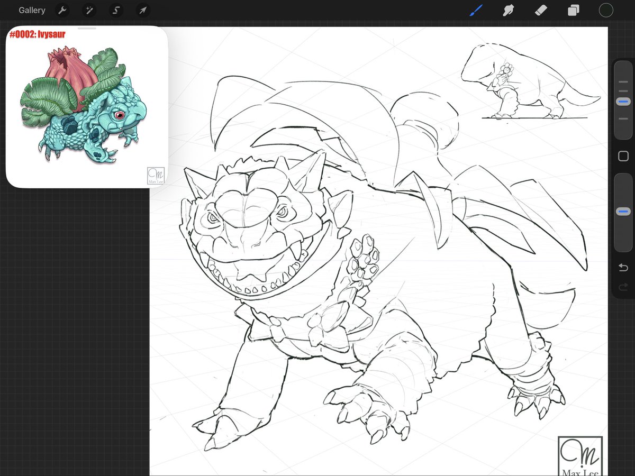
Task: Open the active color picker
Action: pyautogui.click(x=606, y=10)
